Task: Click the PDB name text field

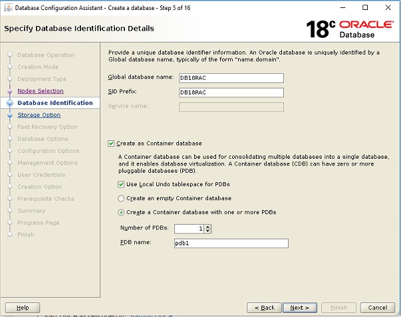Action: click(x=231, y=243)
